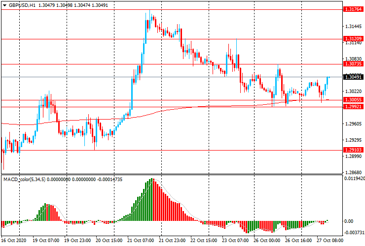
Task: Click the 19 Oct 23:00 time label
Action: point(77,241)
